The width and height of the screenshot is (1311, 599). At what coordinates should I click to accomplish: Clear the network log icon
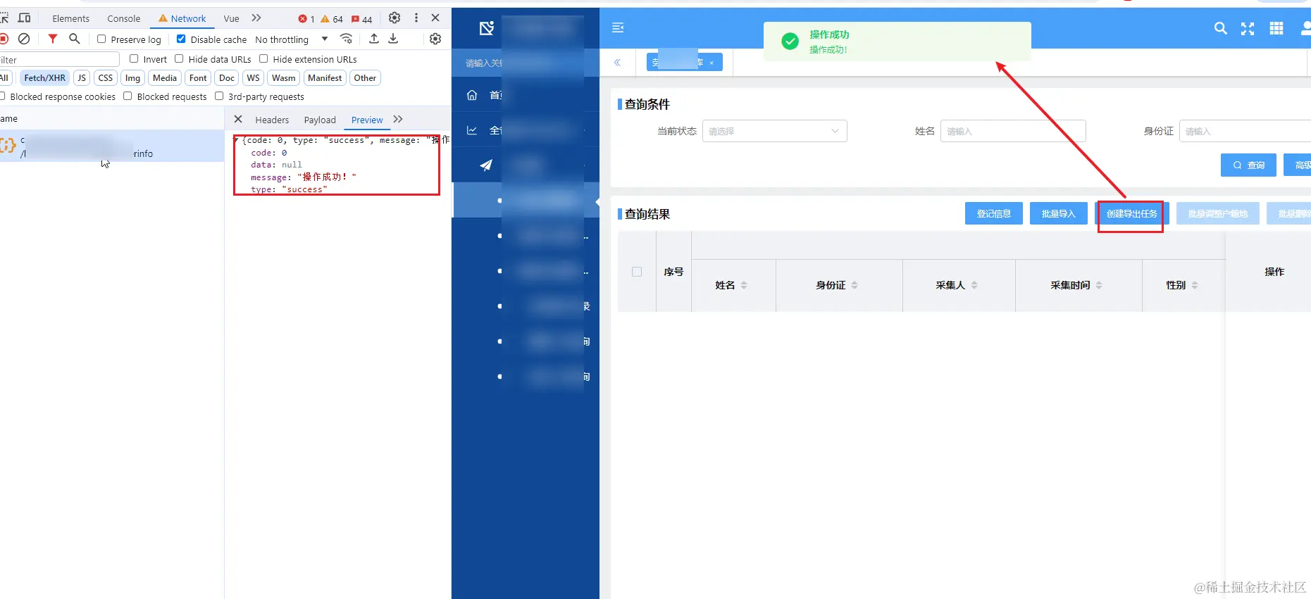pyautogui.click(x=24, y=39)
